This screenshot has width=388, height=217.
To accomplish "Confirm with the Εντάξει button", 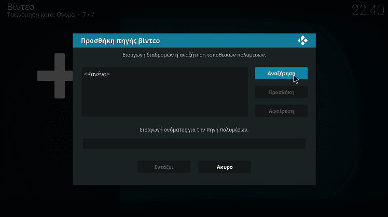I will click(164, 167).
